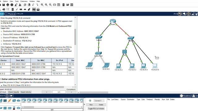
Task: Select the Connections lightning bolt category
Action: pos(10,101)
